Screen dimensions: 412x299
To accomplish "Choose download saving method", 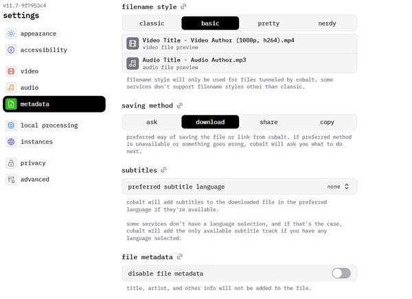I will coord(210,122).
